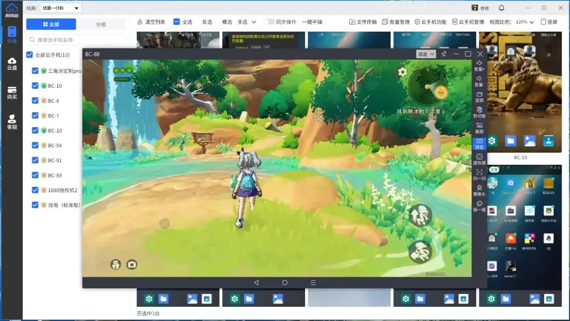The image size is (570, 321).
Task: Take a screenshot with 截图 icon
Action: [x=479, y=128]
